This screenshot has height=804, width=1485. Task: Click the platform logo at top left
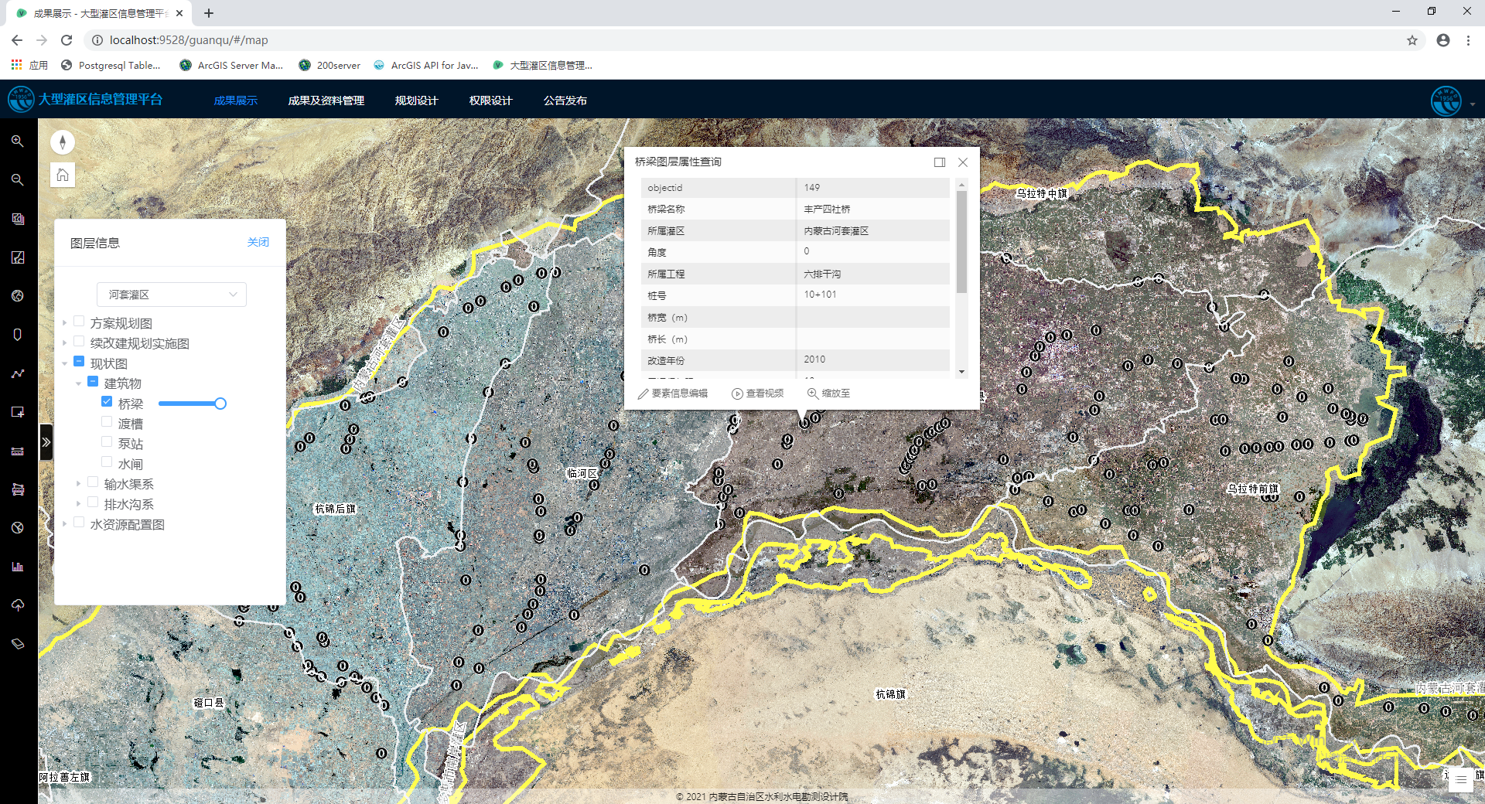[21, 100]
